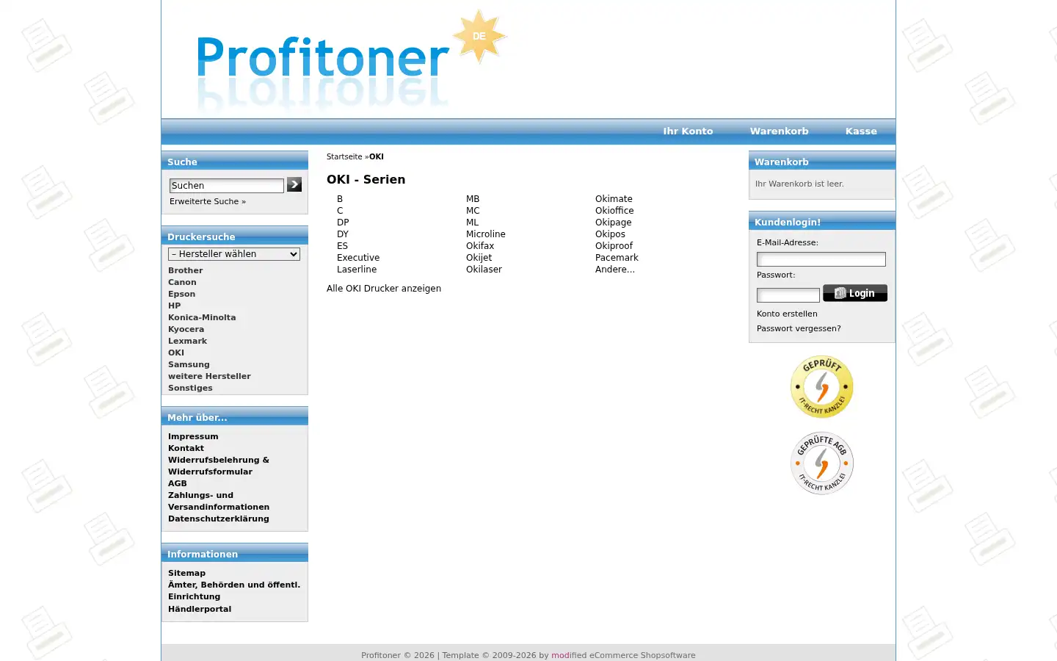Click the OKI breadcrumb
This screenshot has width=1057, height=661.
pyautogui.click(x=377, y=156)
